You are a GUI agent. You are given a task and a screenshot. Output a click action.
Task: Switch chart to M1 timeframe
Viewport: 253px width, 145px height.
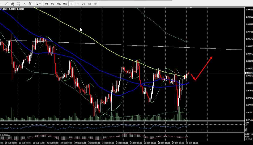tap(47, 4)
